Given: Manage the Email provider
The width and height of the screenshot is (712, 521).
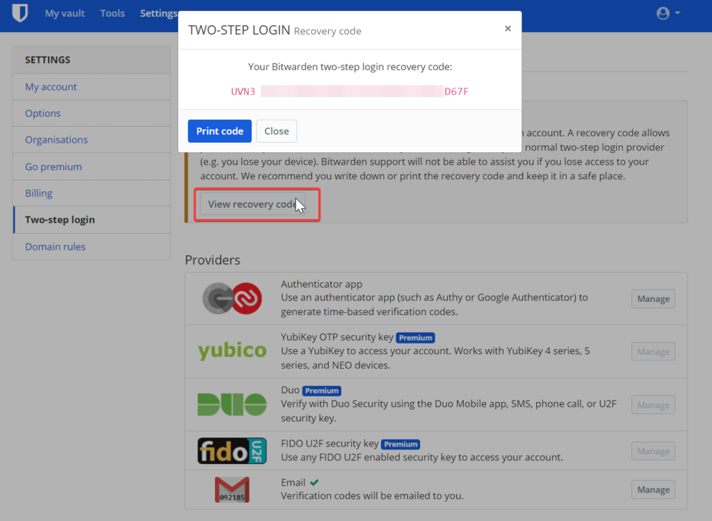Looking at the screenshot, I should point(653,490).
